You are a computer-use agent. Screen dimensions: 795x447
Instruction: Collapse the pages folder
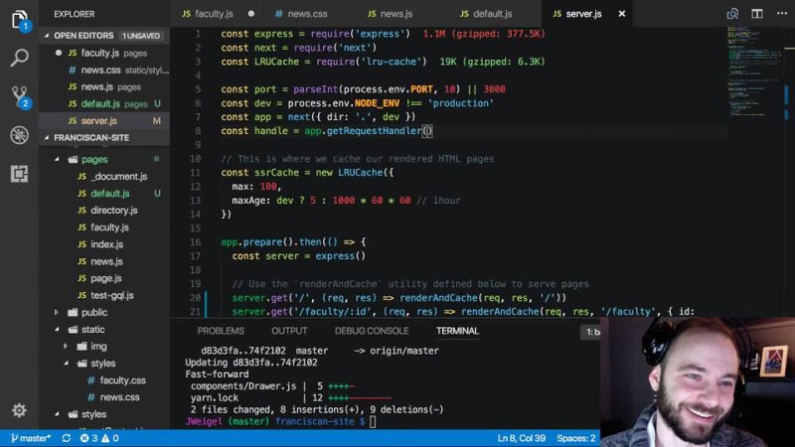pyautogui.click(x=57, y=159)
